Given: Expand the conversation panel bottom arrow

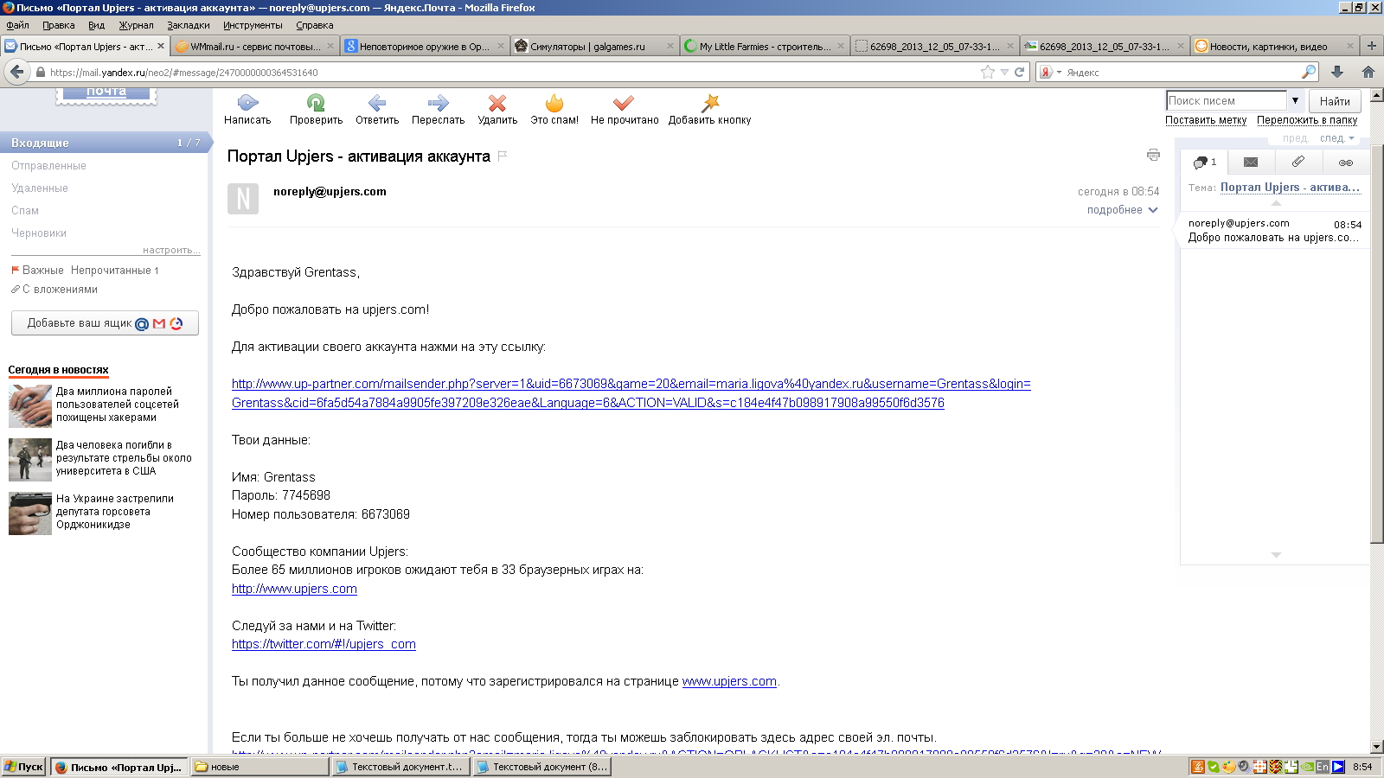Looking at the screenshot, I should (1276, 554).
